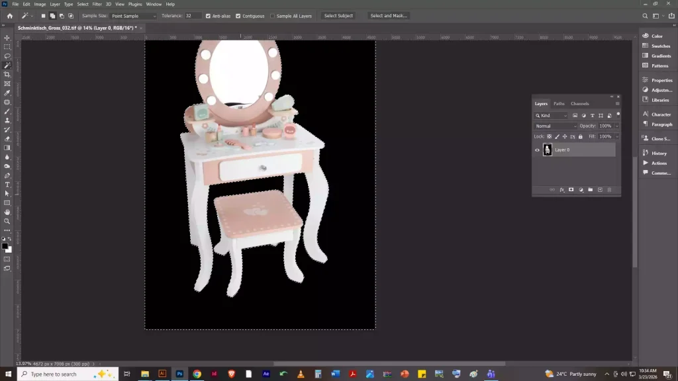
Task: Choose the Hand tool
Action: 7,212
